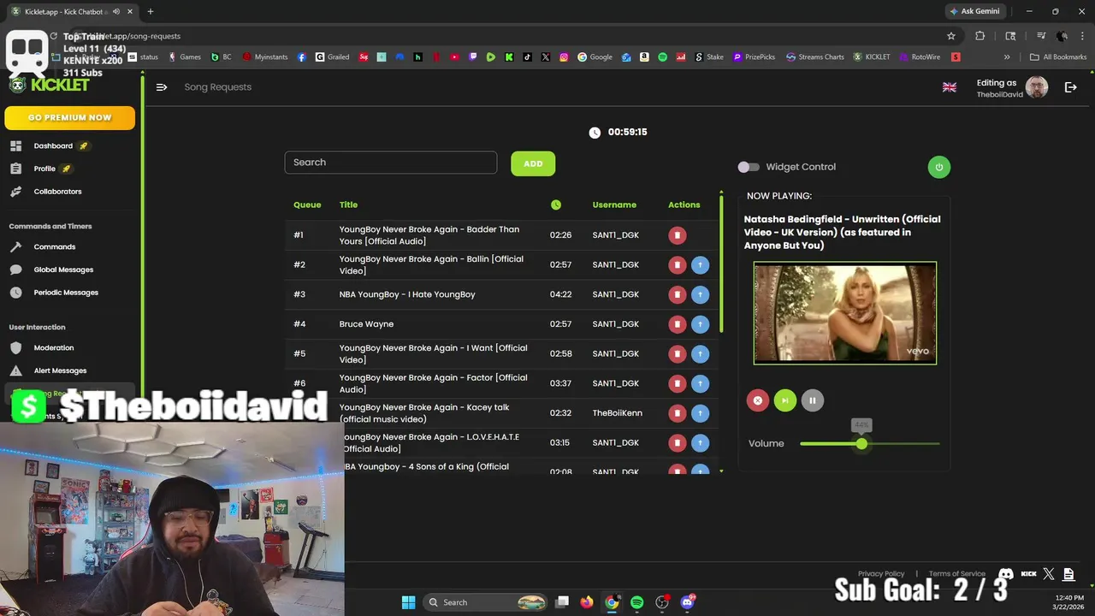Move Kacey talk up in queue
This screenshot has height=616, width=1095.
click(x=700, y=413)
